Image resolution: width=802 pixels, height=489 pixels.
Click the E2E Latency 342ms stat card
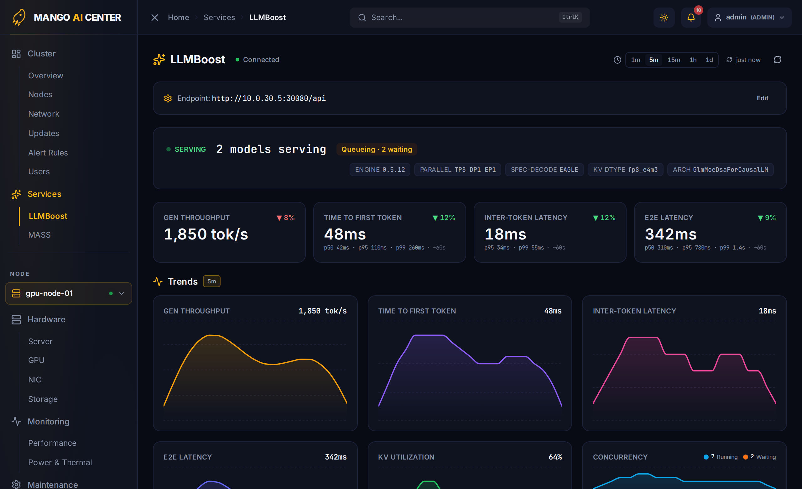pyautogui.click(x=710, y=233)
